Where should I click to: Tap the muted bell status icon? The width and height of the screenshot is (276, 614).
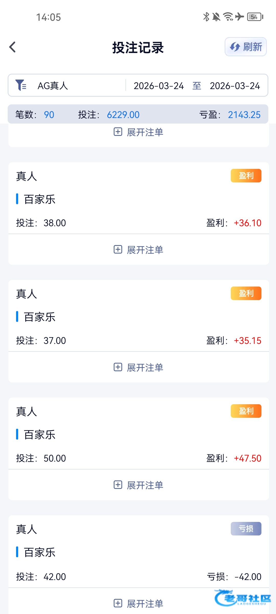coord(216,17)
